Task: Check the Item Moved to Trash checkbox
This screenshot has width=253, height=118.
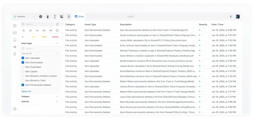Action: pos(23,80)
